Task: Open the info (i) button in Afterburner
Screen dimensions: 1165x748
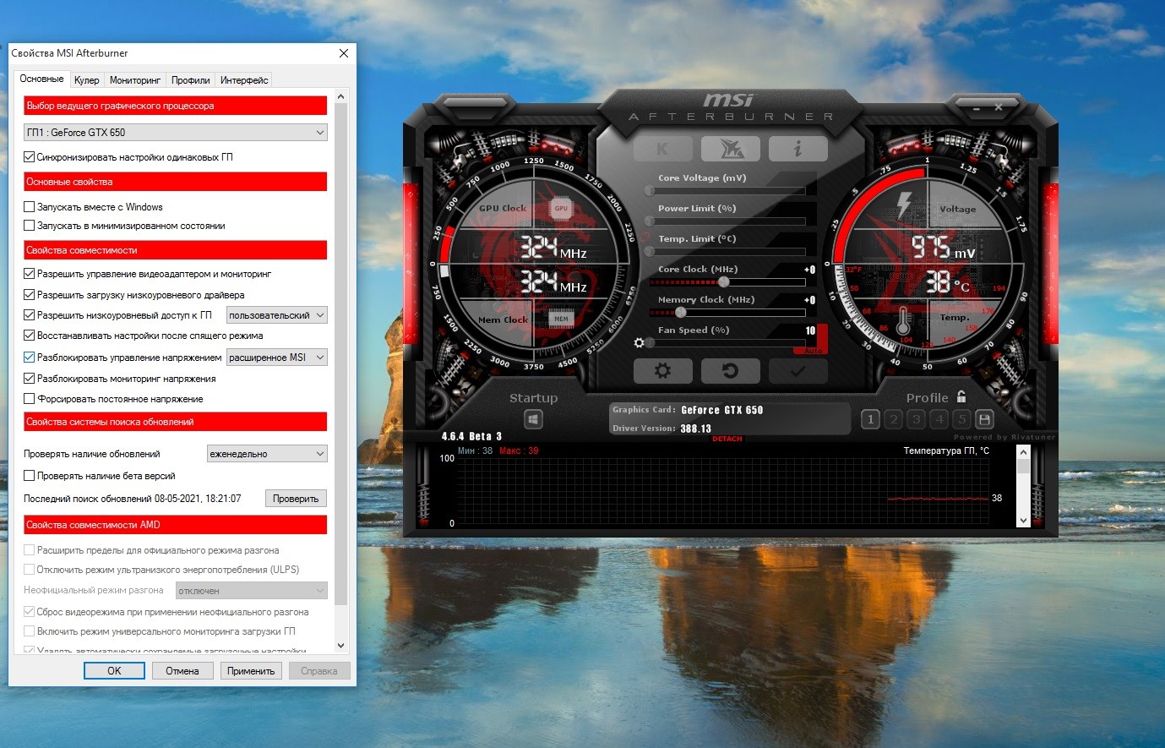Action: pos(798,149)
